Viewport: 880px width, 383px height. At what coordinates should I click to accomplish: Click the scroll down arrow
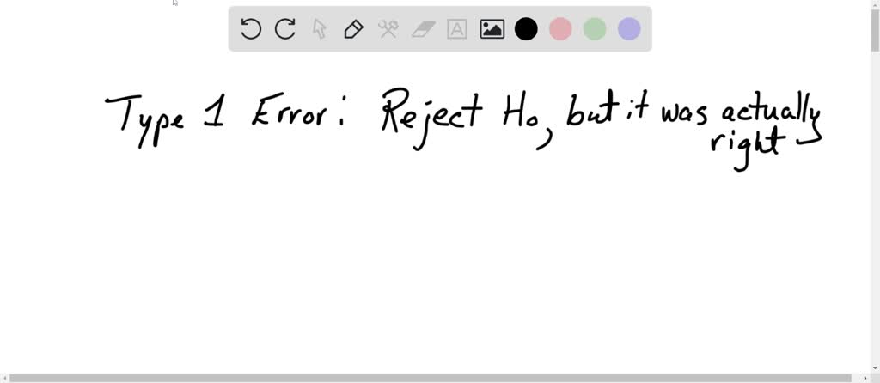pyautogui.click(x=875, y=368)
